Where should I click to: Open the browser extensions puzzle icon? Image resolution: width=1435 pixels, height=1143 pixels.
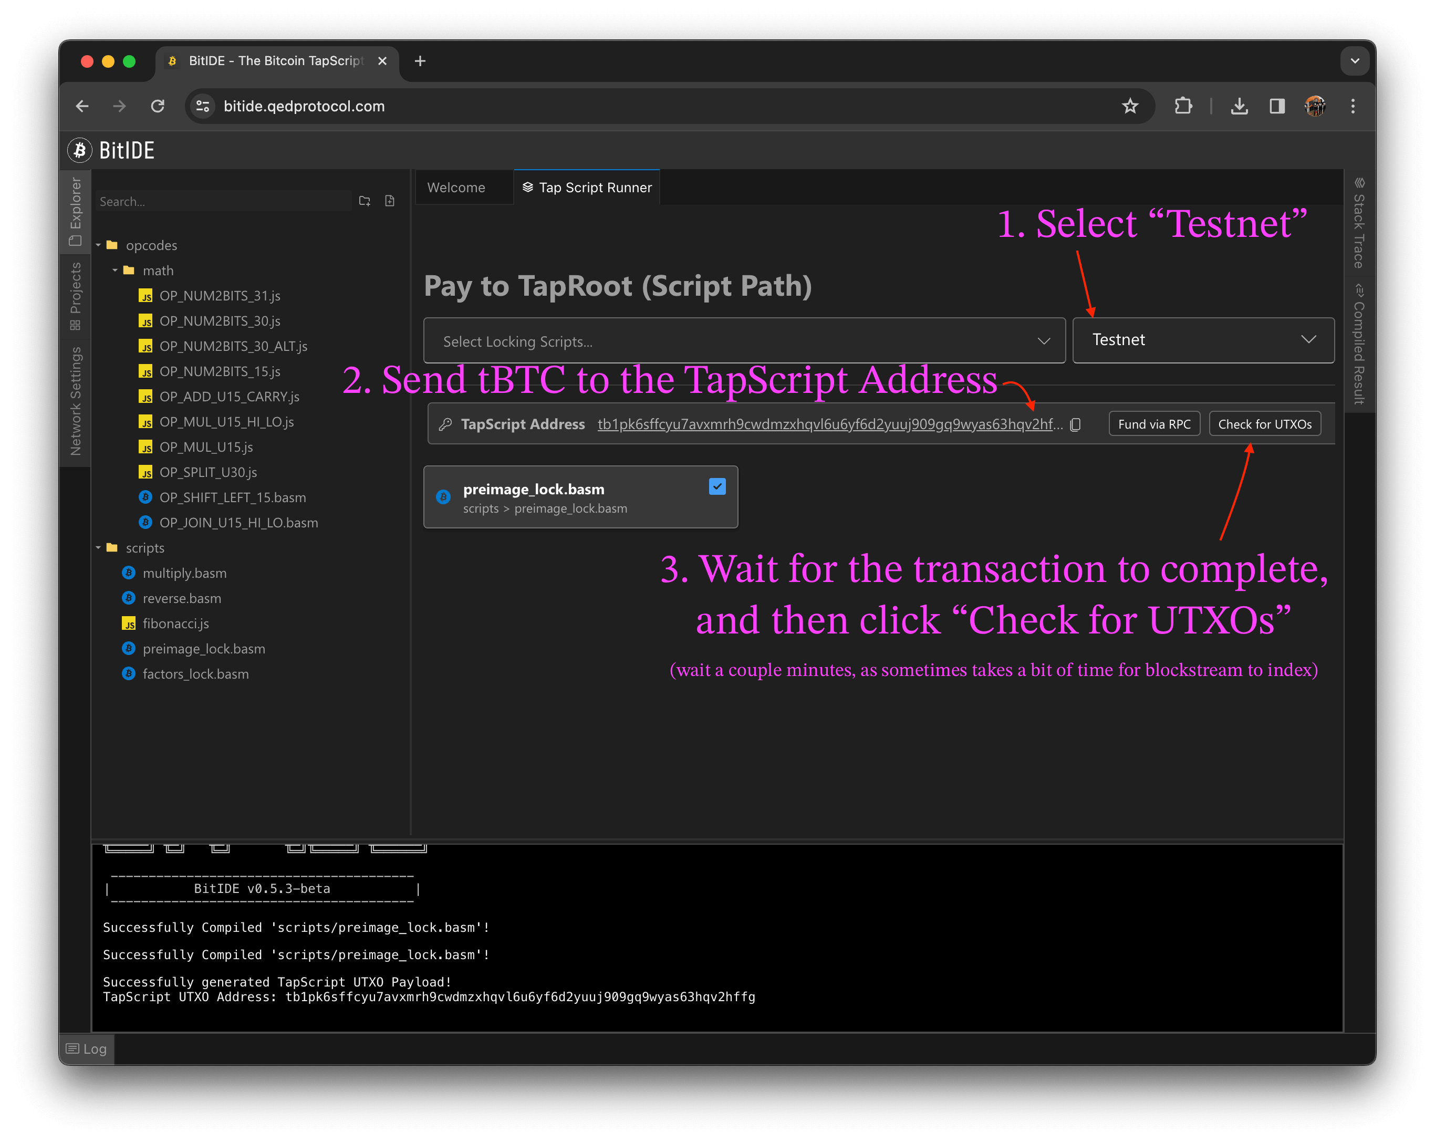[x=1183, y=107]
